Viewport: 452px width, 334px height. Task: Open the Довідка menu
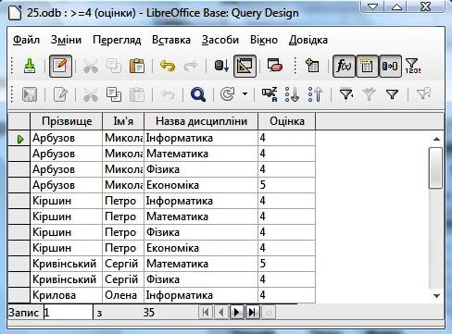[x=308, y=40]
